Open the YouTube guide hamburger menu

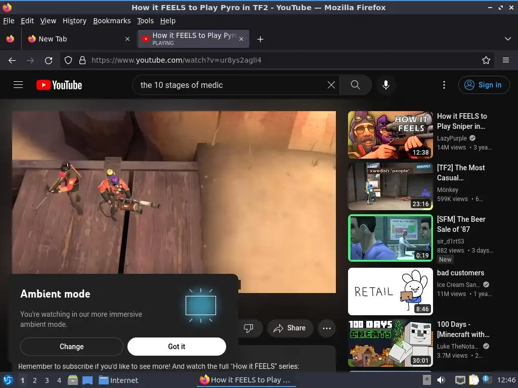click(x=18, y=85)
